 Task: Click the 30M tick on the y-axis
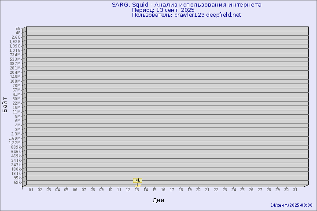tap(17, 99)
